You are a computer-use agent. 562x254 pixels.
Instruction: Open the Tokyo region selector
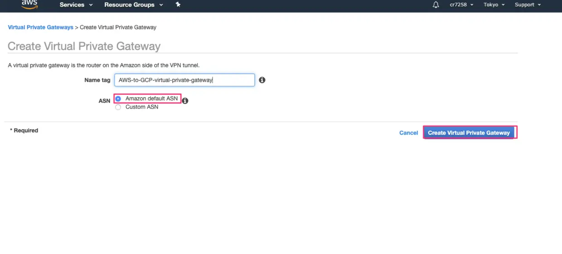494,5
